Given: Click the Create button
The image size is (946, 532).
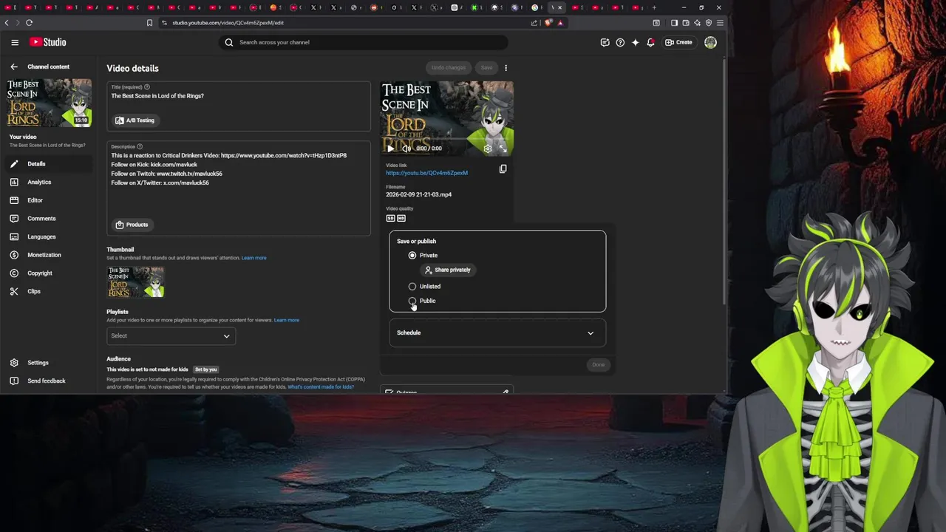Looking at the screenshot, I should click(678, 42).
